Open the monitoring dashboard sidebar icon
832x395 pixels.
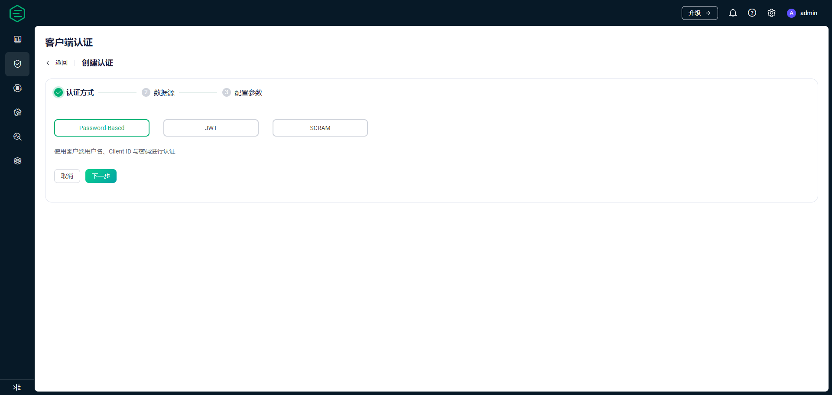17,39
